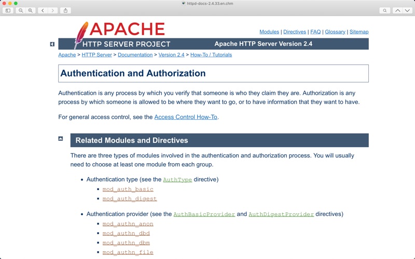Viewport: 415px width, 259px height.
Task: Open the Directives navigation link
Action: pyautogui.click(x=294, y=32)
